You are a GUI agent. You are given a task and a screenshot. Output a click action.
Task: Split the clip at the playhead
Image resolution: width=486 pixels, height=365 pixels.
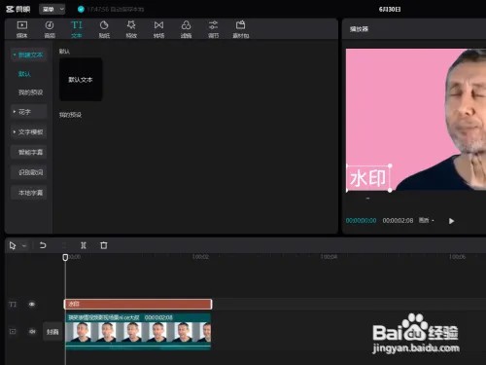tap(84, 245)
